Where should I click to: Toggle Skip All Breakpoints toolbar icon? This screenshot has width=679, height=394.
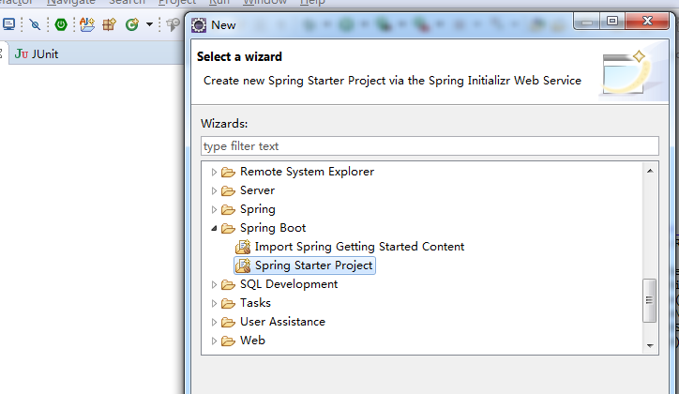(x=35, y=24)
